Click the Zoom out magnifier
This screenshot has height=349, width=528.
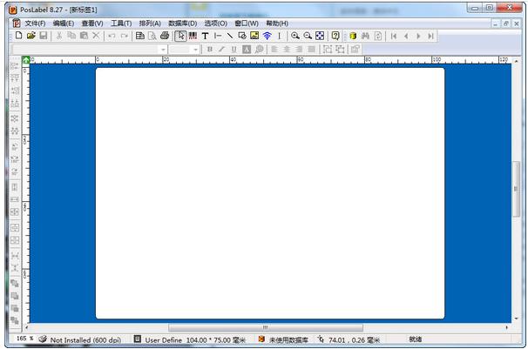point(308,36)
